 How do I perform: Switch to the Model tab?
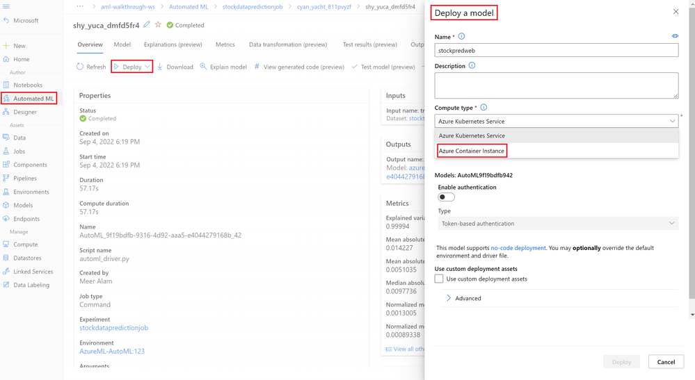(122, 44)
